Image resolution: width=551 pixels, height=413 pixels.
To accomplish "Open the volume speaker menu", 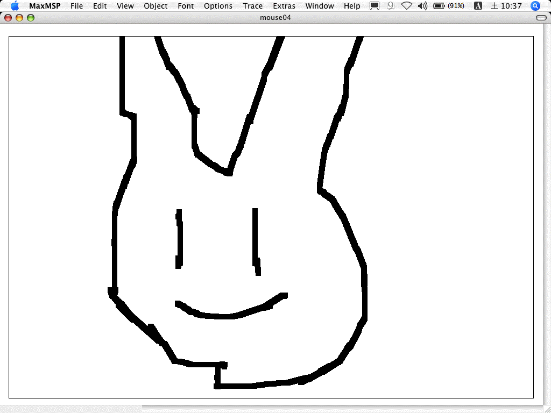I will [x=423, y=5].
